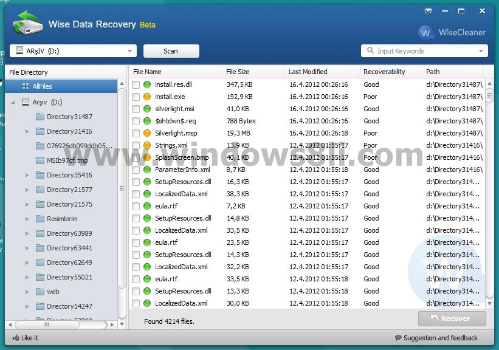
Task: Click the Wise Data Recovery logo icon
Action: pos(28,22)
